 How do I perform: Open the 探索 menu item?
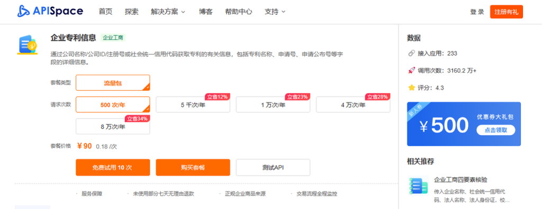coord(132,12)
